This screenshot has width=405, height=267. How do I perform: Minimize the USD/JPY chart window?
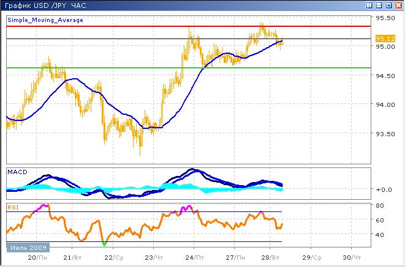(x=379, y=5)
